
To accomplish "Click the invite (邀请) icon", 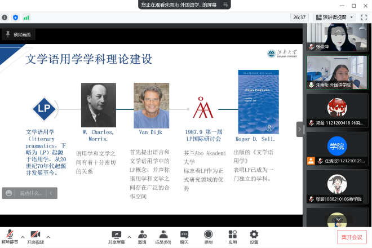I will (x=142, y=236).
